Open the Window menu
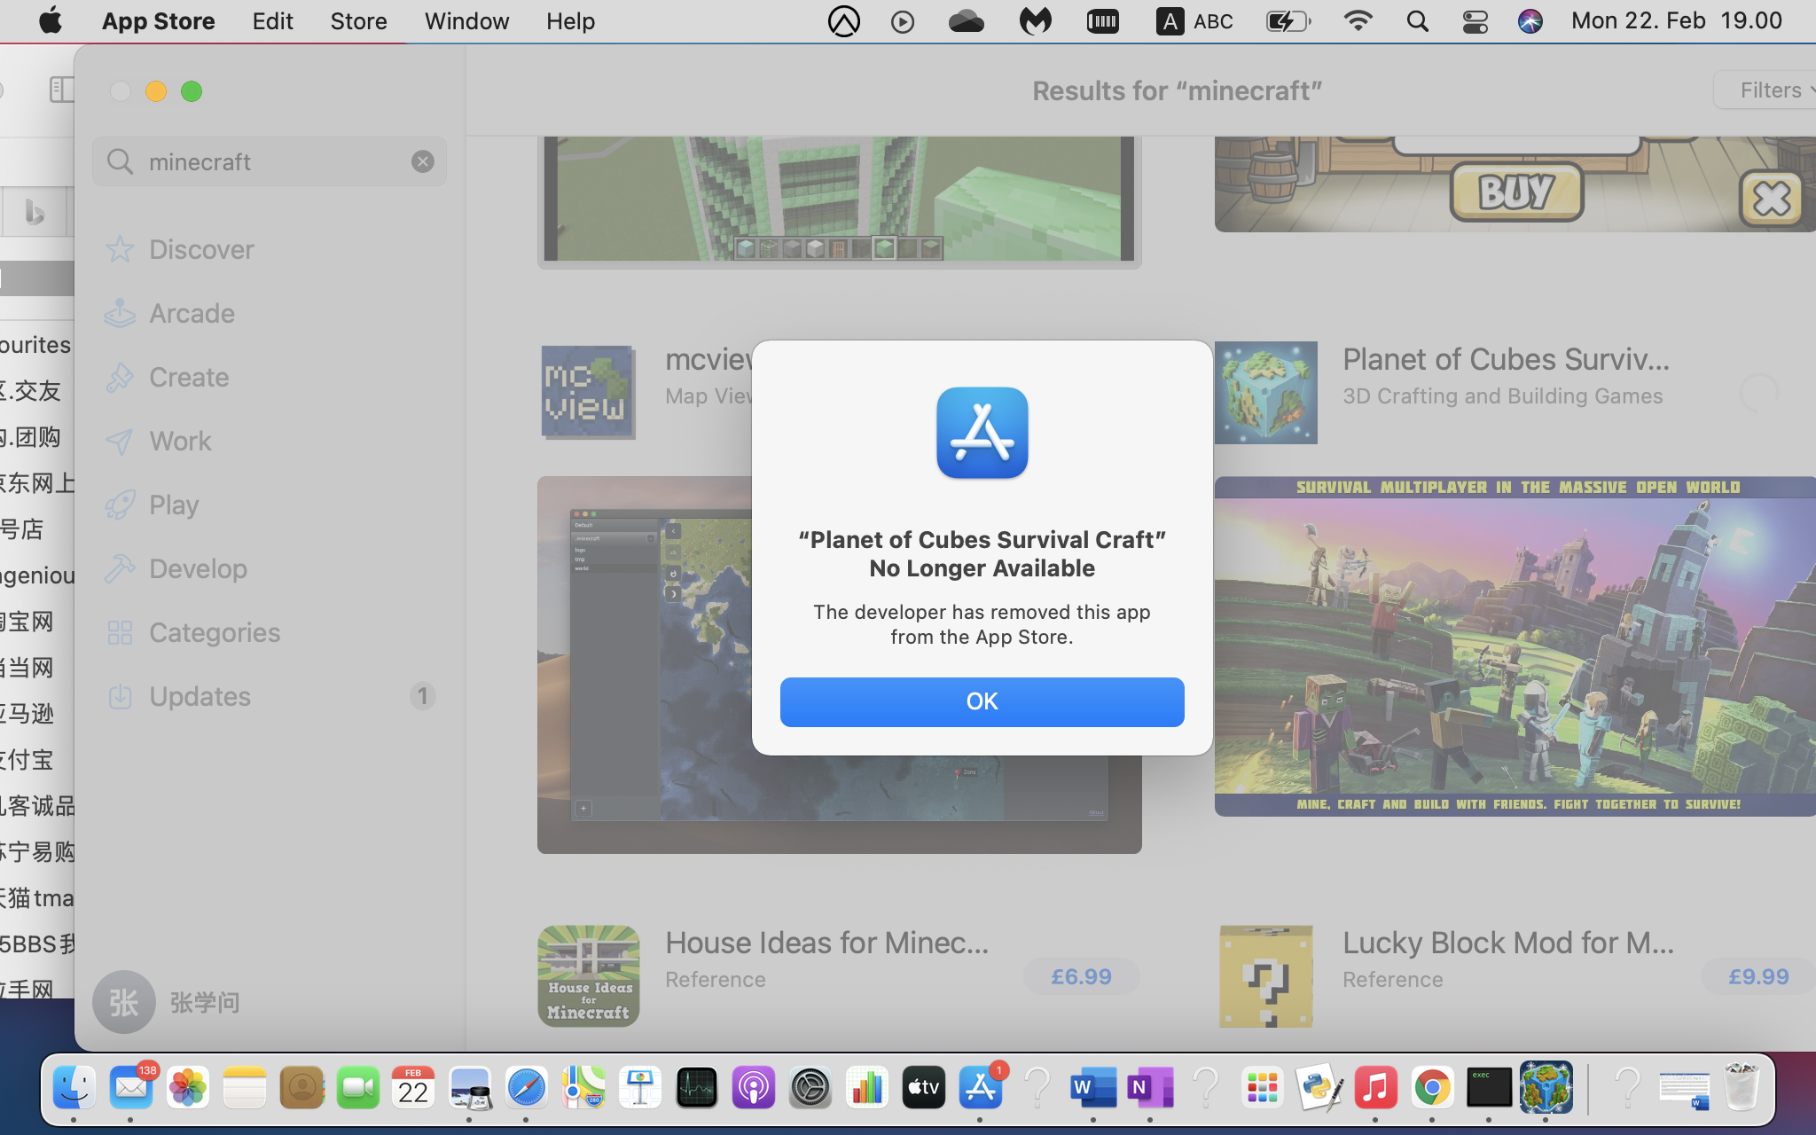1816x1135 pixels. pyautogui.click(x=466, y=20)
